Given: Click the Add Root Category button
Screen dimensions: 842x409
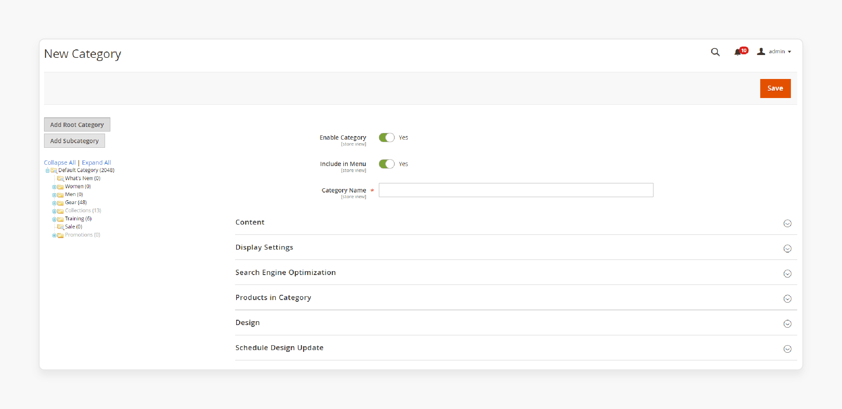Looking at the screenshot, I should pos(77,124).
